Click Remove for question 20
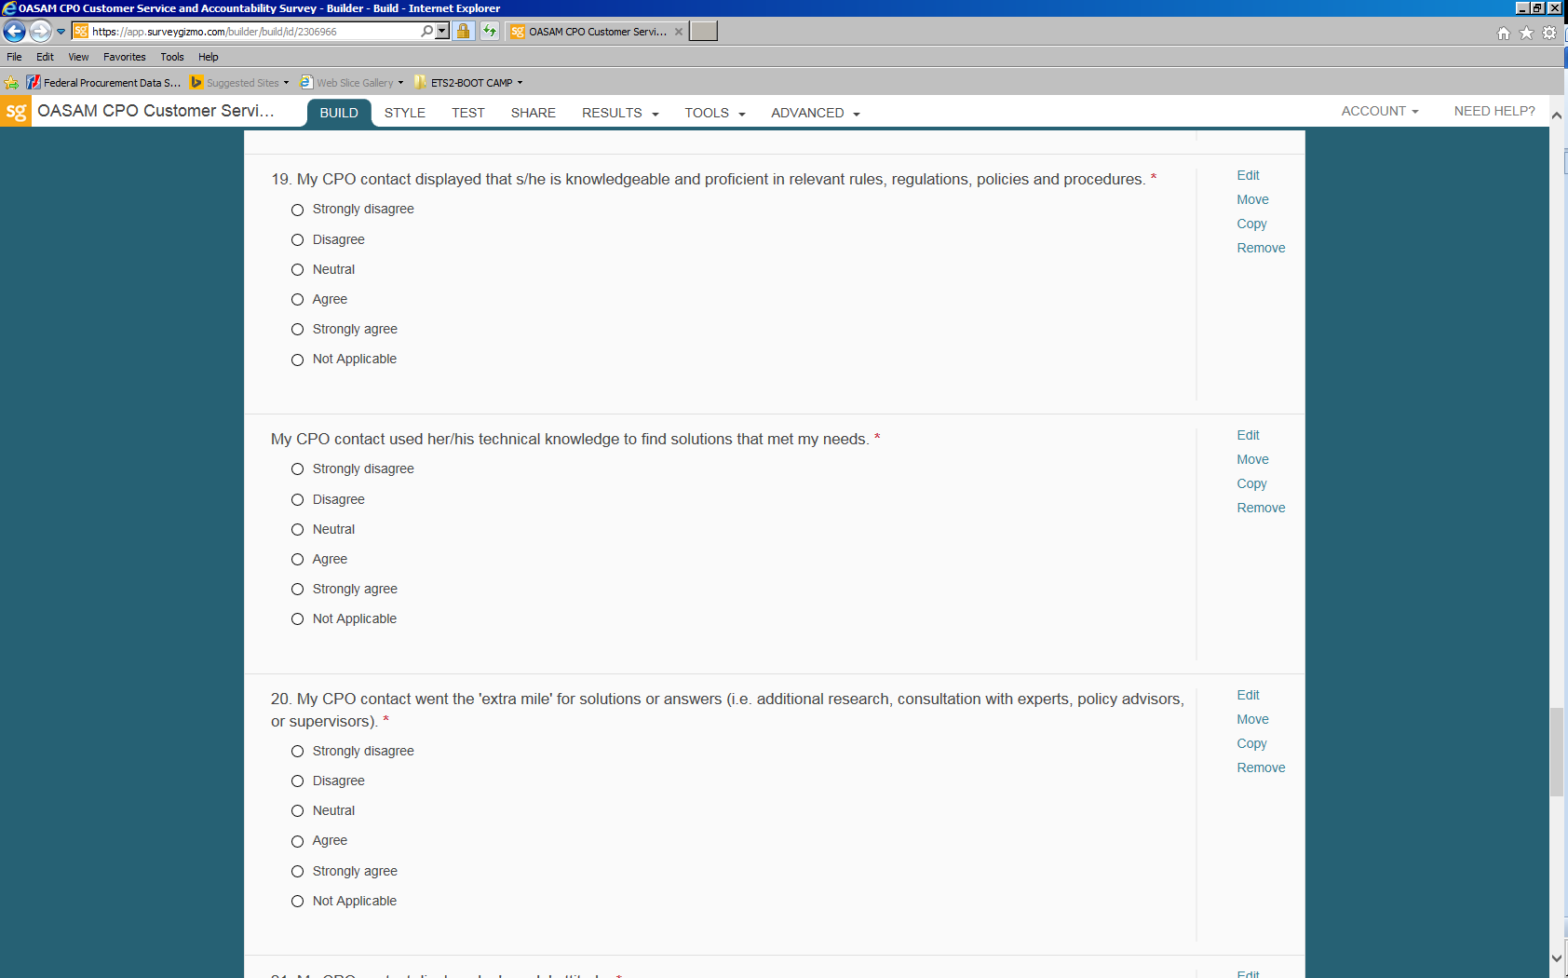Viewport: 1568px width, 978px height. point(1261,767)
